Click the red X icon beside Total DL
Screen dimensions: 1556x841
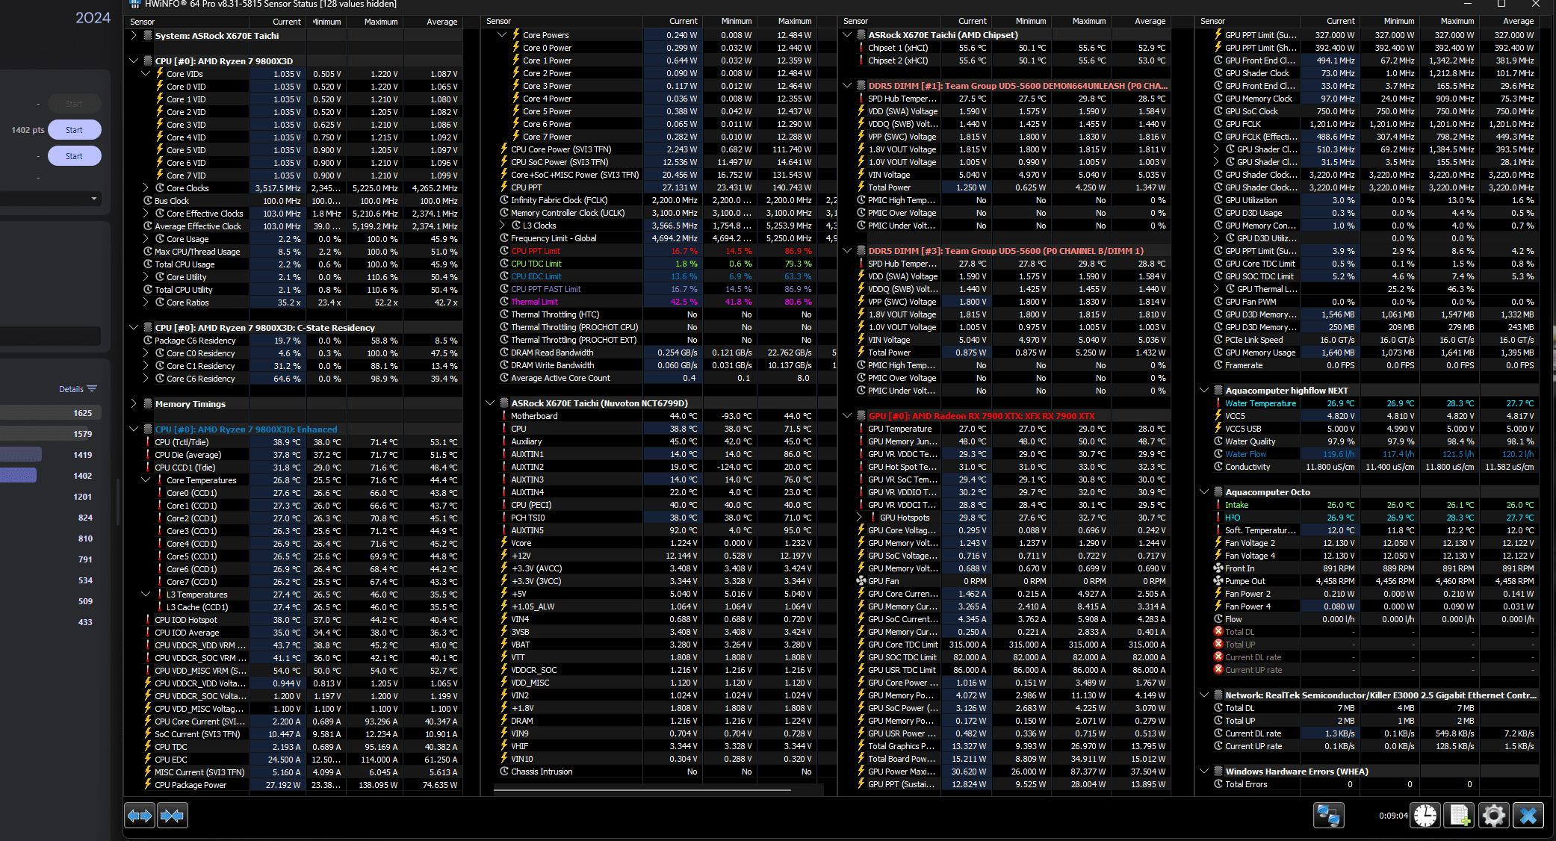coord(1218,632)
